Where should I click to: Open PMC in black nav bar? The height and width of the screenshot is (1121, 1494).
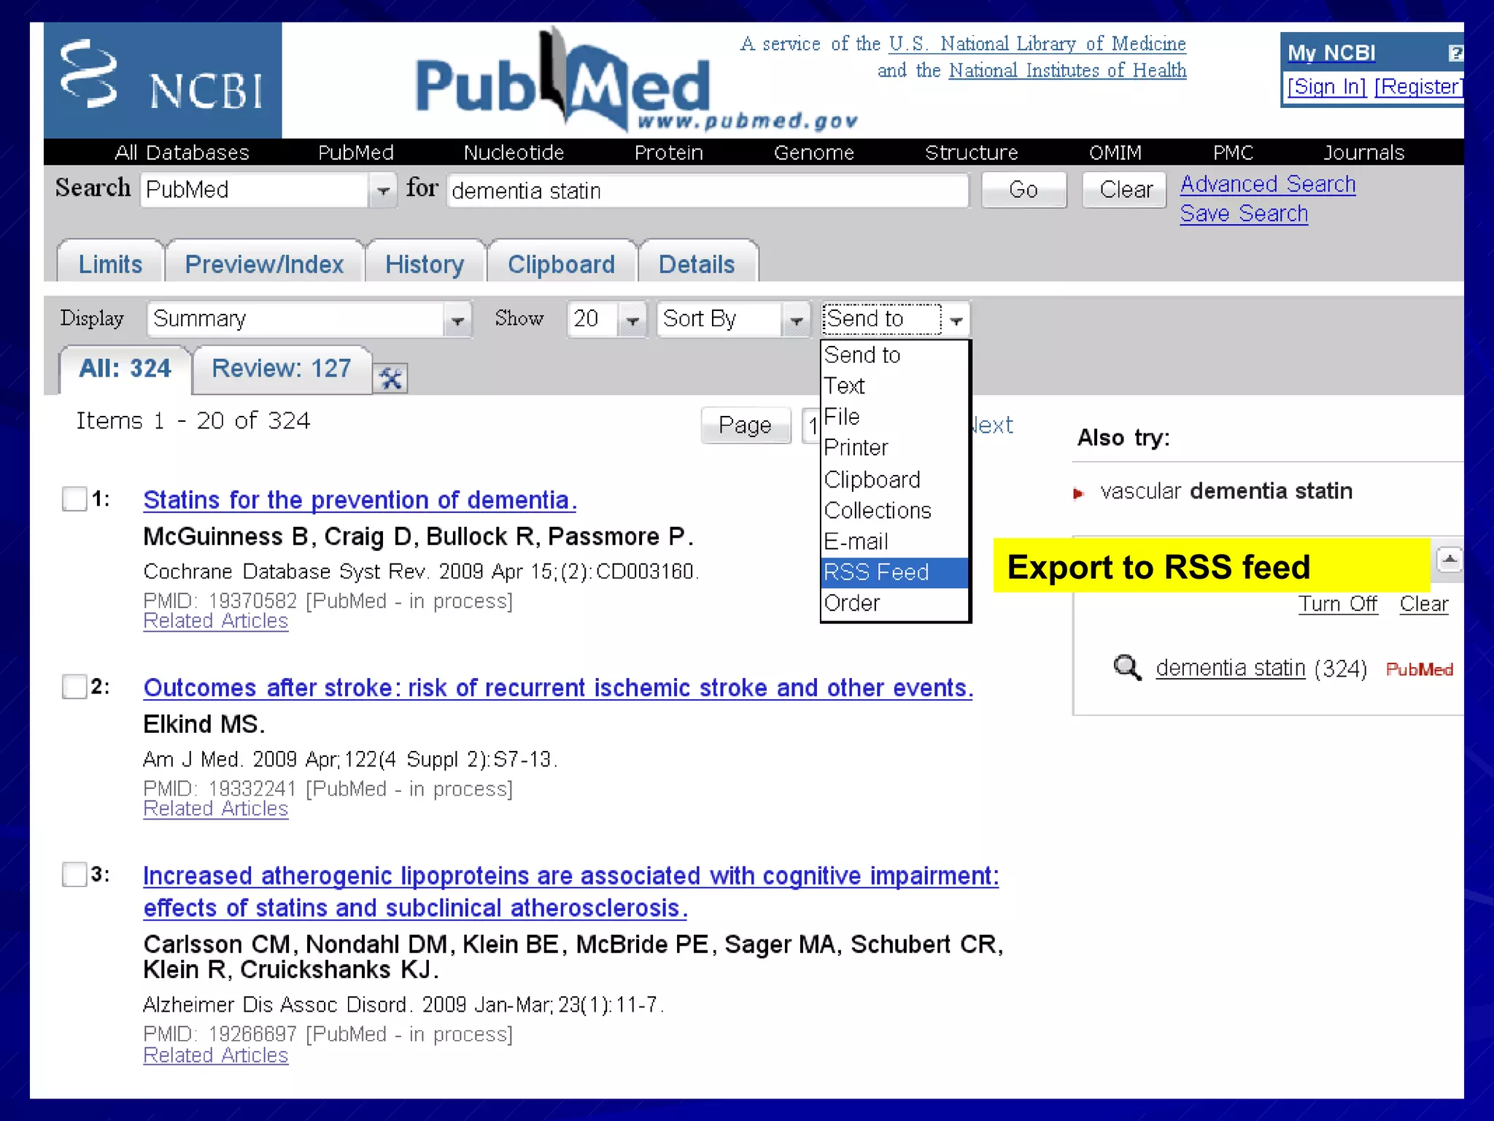1233,153
